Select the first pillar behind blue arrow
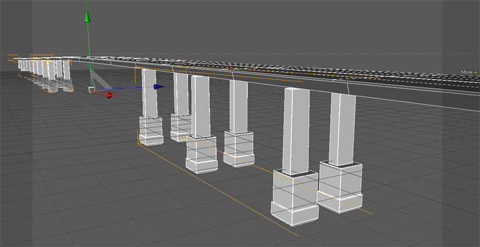 150,93
